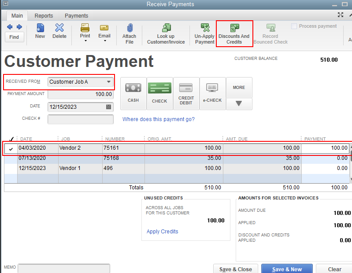
Task: Click payment cell for invoice 75161
Action: [x=325, y=148]
